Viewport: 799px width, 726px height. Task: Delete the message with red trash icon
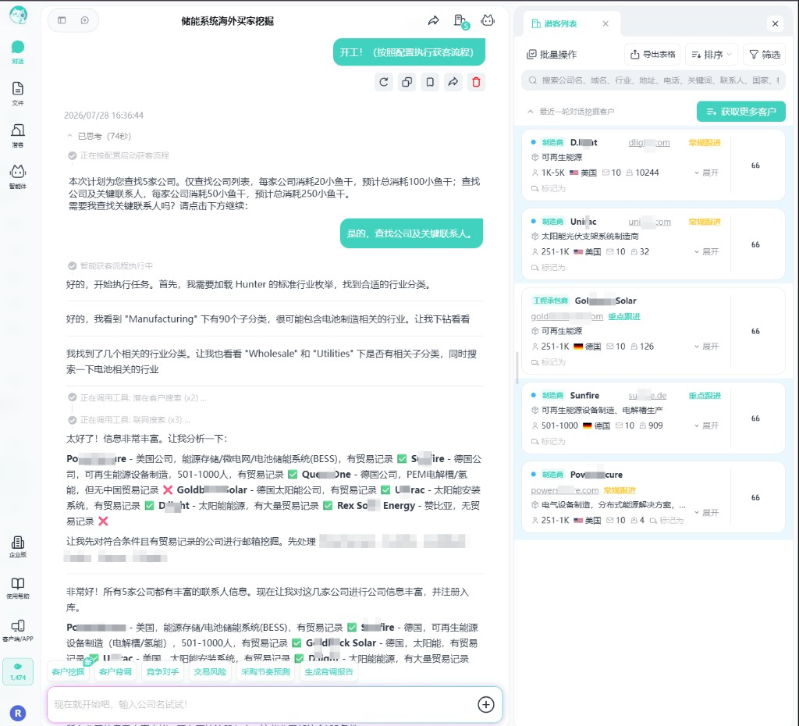(x=476, y=82)
